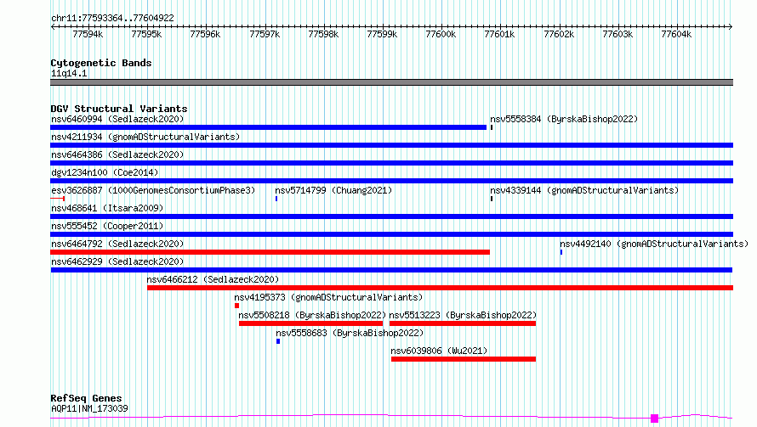
Task: Click the nsv6460994 (Sedlazeck2020) variant label
Action: click(117, 119)
